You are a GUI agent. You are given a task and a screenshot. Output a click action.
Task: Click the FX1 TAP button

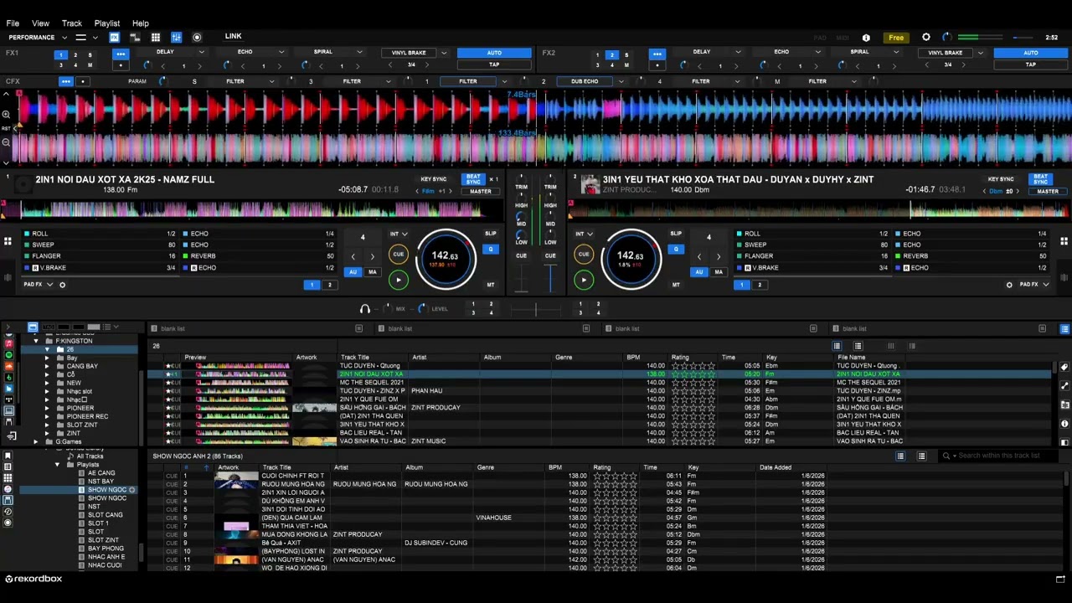(494, 64)
